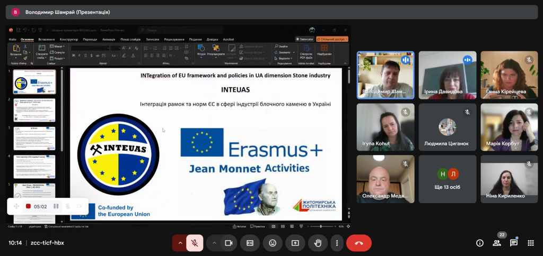Switch to the Конструктор ribbon tab

click(x=69, y=39)
